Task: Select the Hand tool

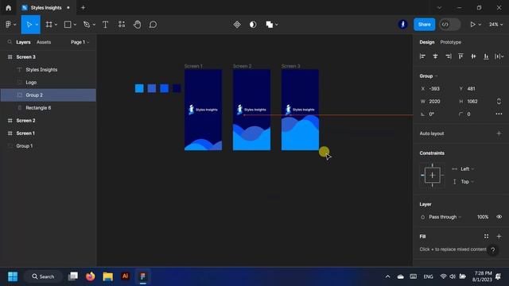Action: [138, 25]
